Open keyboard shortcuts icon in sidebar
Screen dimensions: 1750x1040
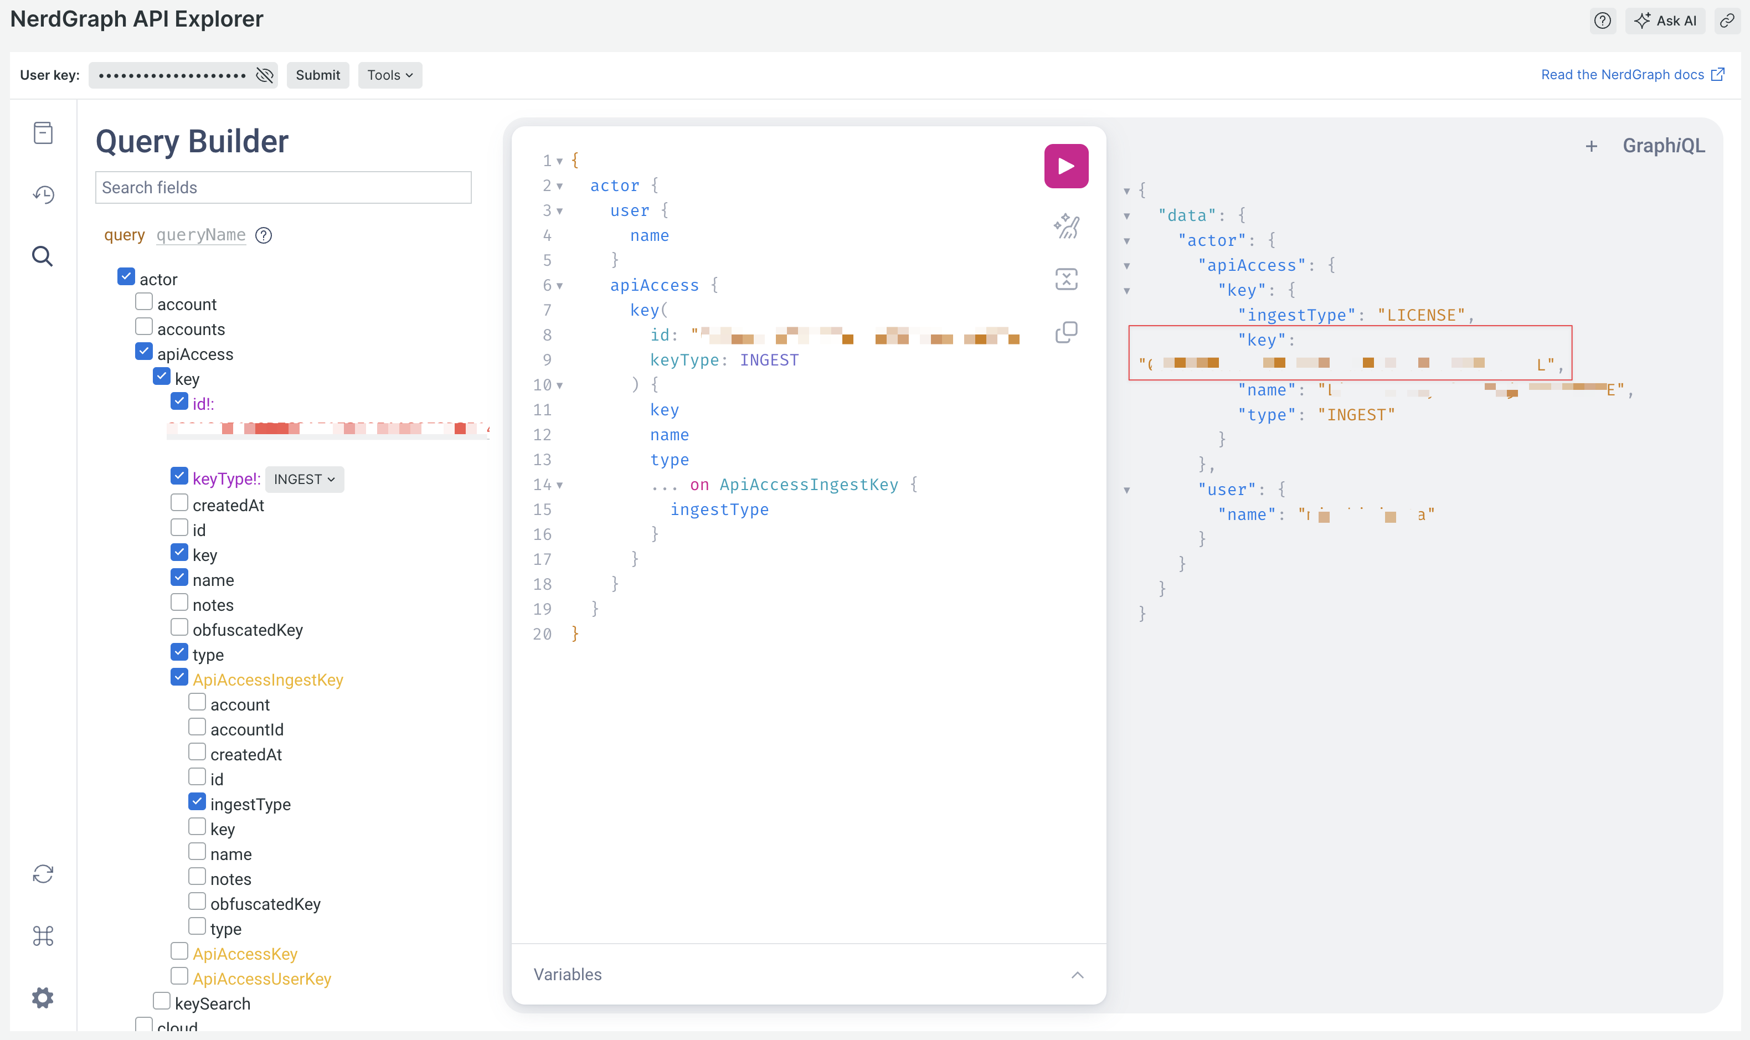tap(43, 935)
